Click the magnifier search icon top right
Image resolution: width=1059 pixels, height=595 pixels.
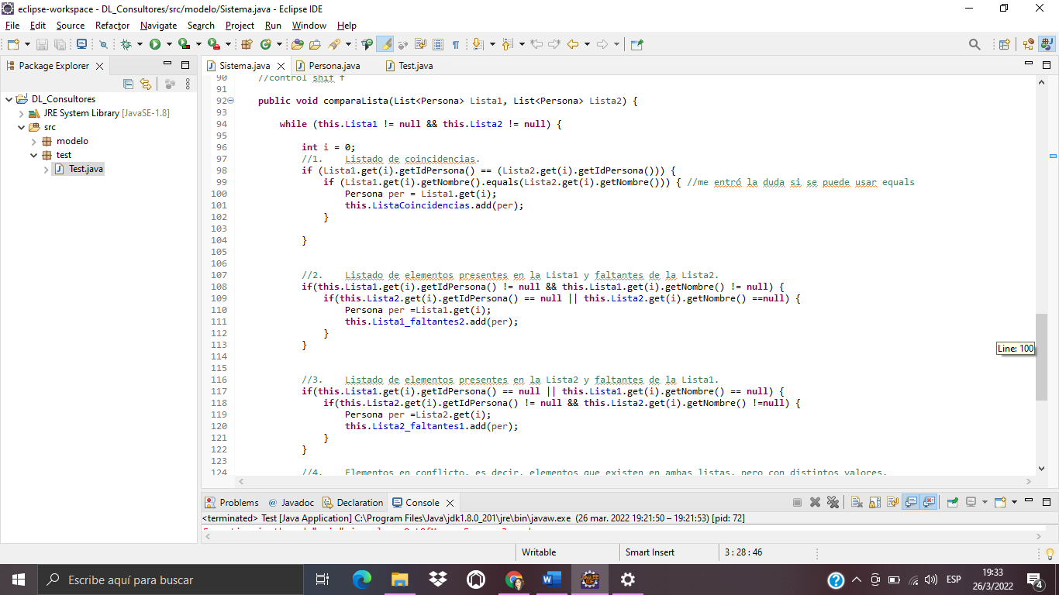(974, 44)
